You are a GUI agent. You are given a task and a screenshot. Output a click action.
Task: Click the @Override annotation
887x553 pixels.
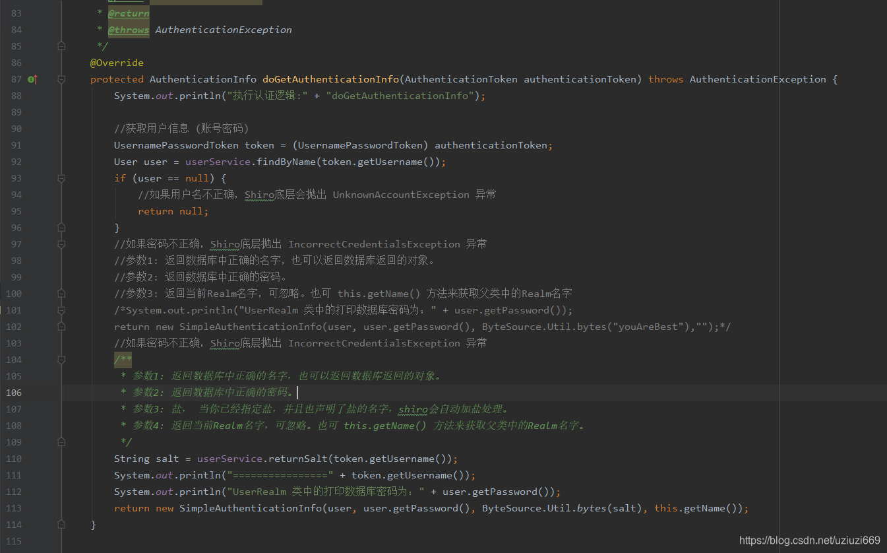pyautogui.click(x=117, y=63)
